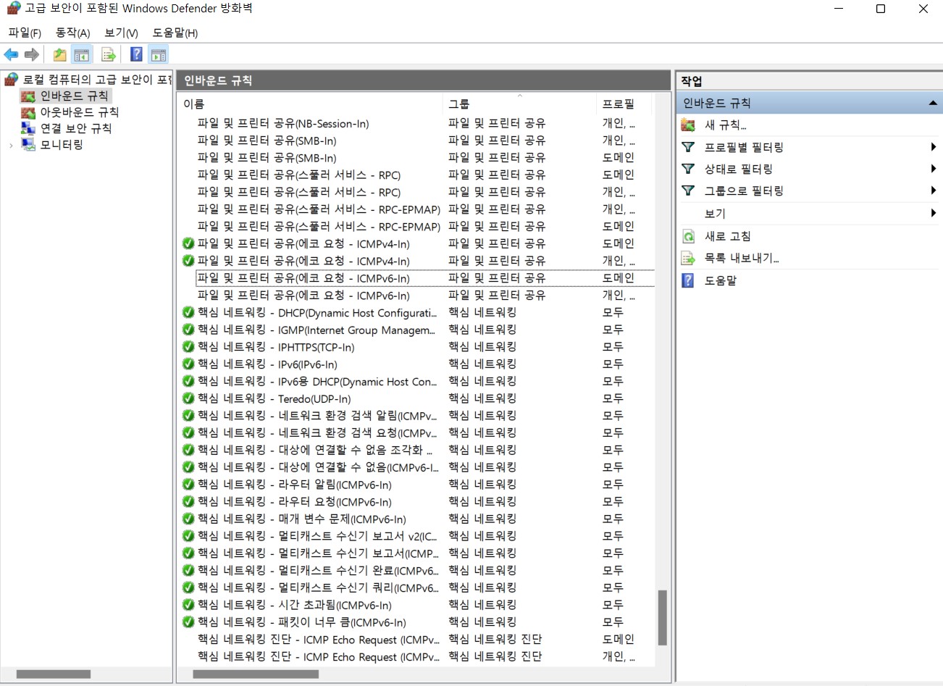943x686 pixels.
Task: Click the 새로 고침 refresh icon
Action: [688, 236]
